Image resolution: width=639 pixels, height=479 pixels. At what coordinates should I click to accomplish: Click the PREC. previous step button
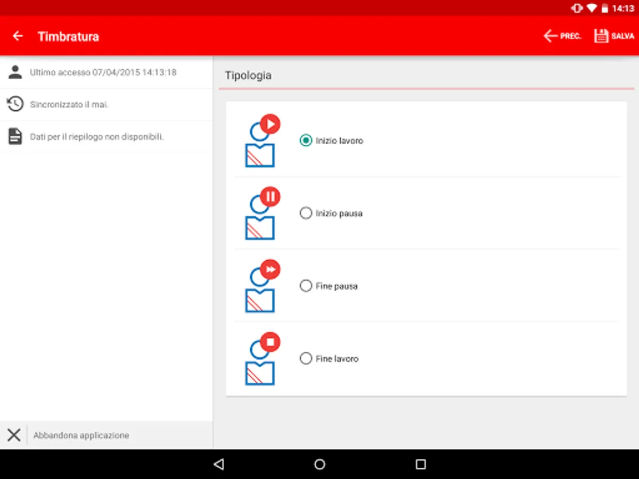(x=562, y=36)
